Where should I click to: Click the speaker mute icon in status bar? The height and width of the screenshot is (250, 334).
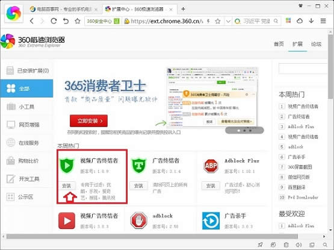coord(298,245)
